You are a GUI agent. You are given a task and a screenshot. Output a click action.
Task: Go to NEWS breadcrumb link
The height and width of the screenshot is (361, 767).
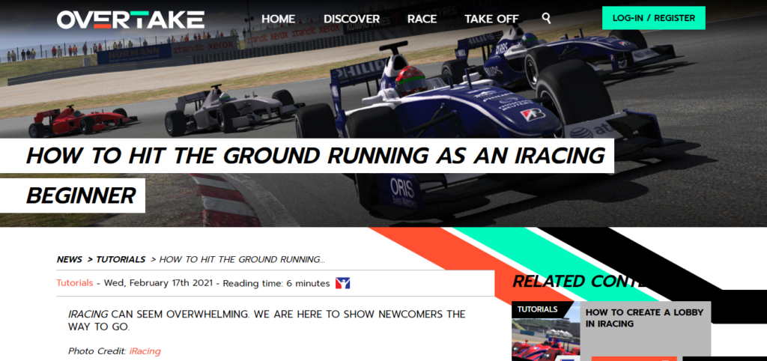click(x=70, y=259)
